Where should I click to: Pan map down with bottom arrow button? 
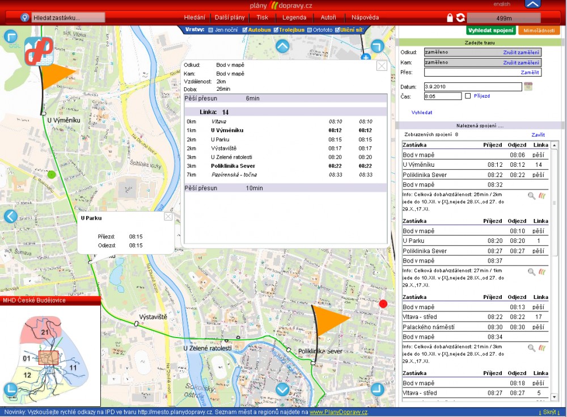pyautogui.click(x=282, y=390)
